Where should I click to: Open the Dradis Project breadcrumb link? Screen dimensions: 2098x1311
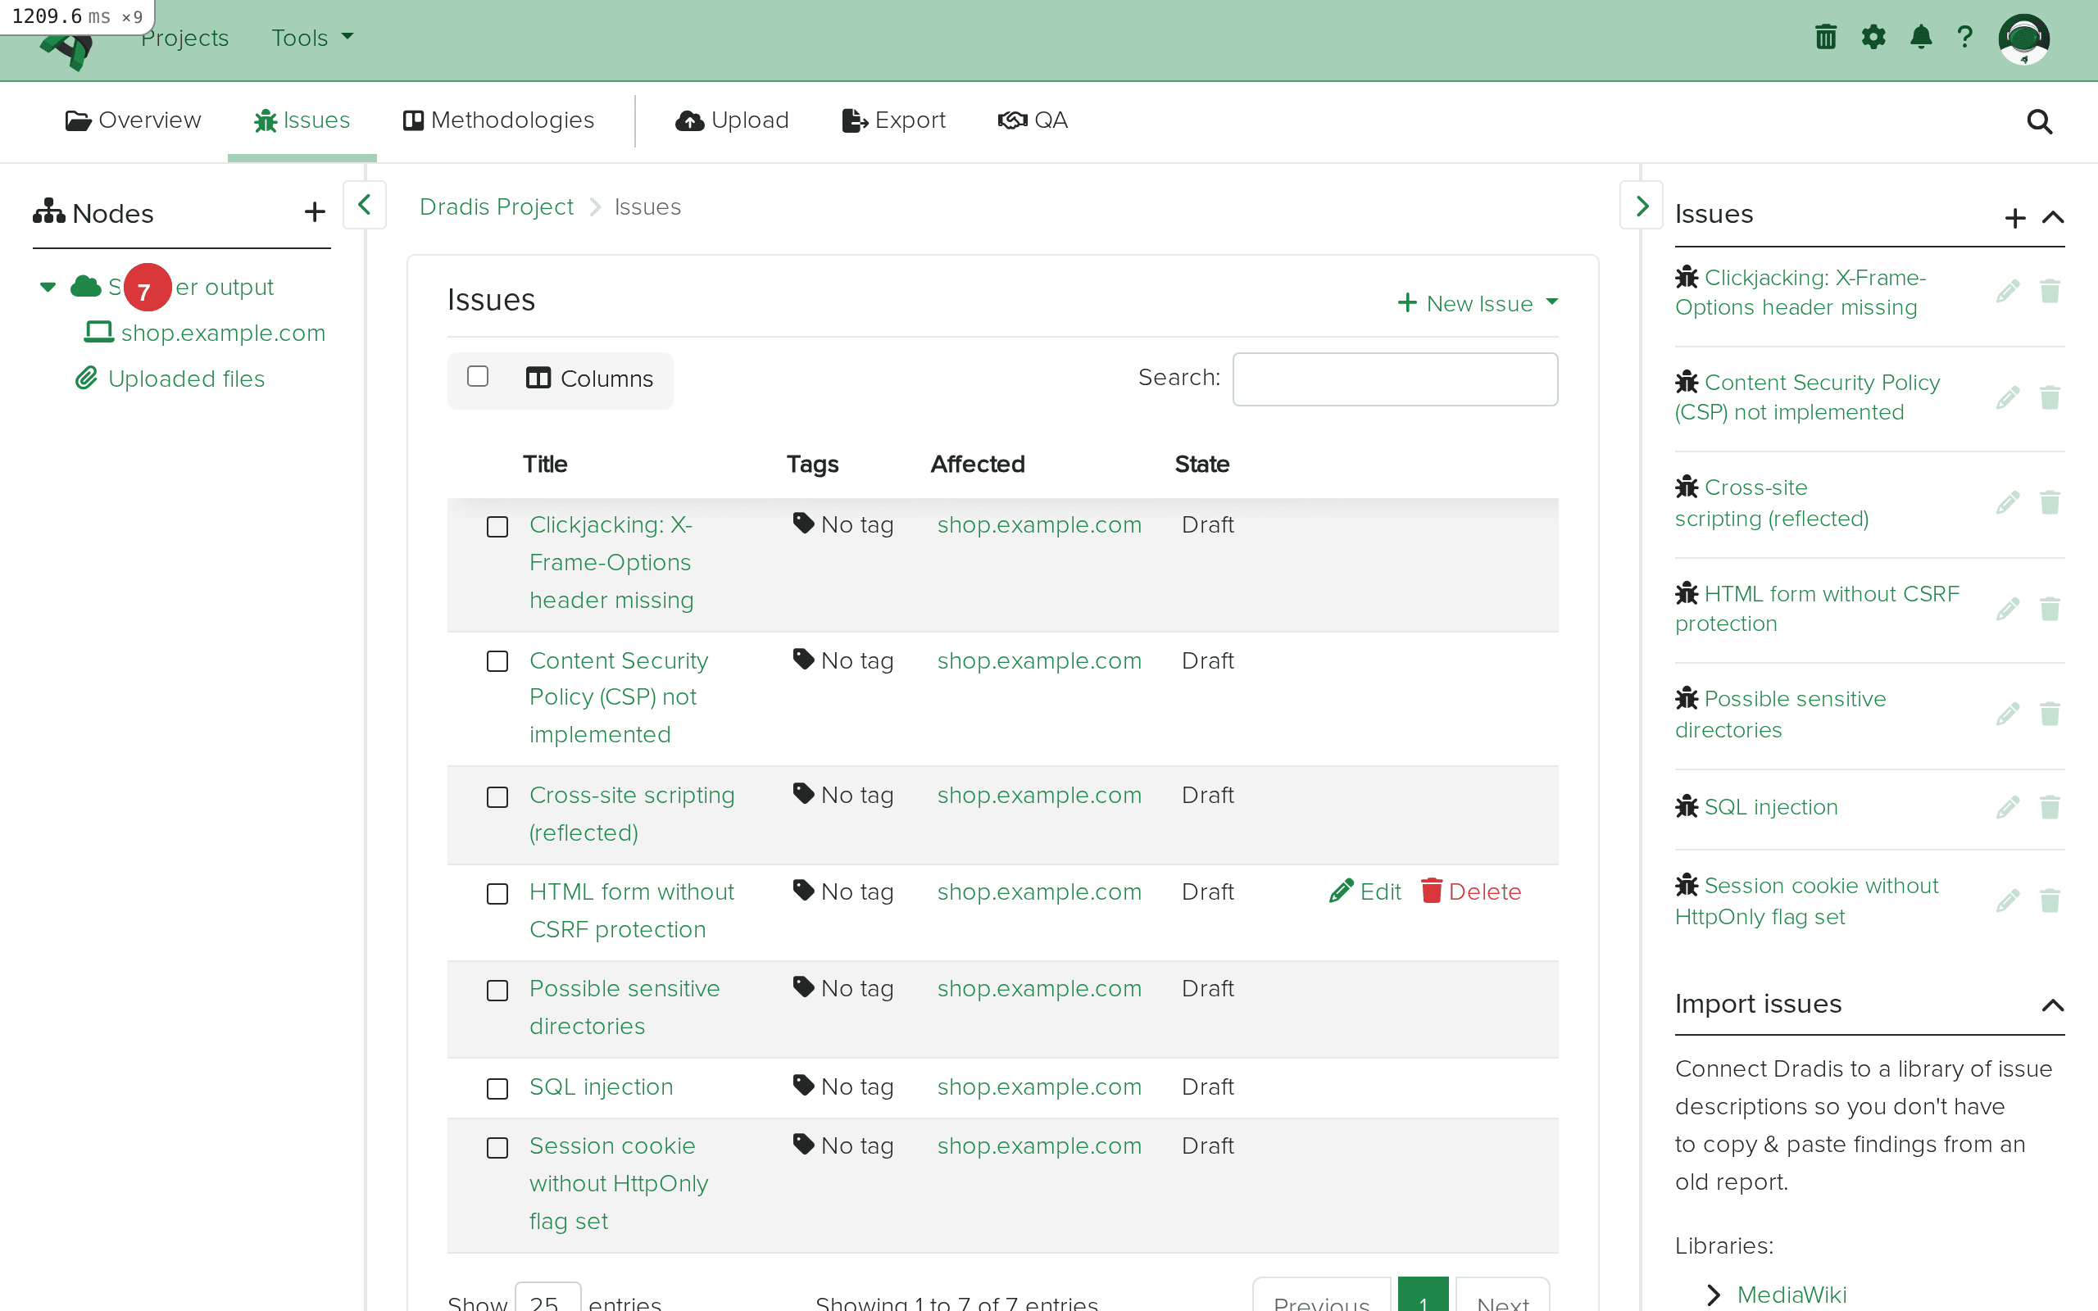pyautogui.click(x=496, y=206)
